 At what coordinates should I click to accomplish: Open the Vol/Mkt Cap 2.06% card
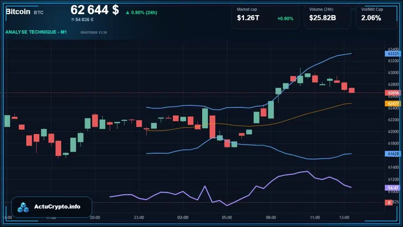[377, 16]
